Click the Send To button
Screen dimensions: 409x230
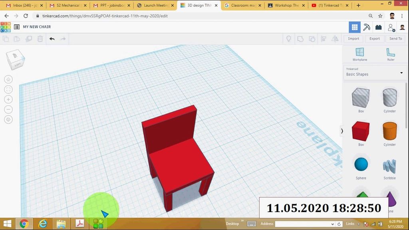click(x=396, y=39)
